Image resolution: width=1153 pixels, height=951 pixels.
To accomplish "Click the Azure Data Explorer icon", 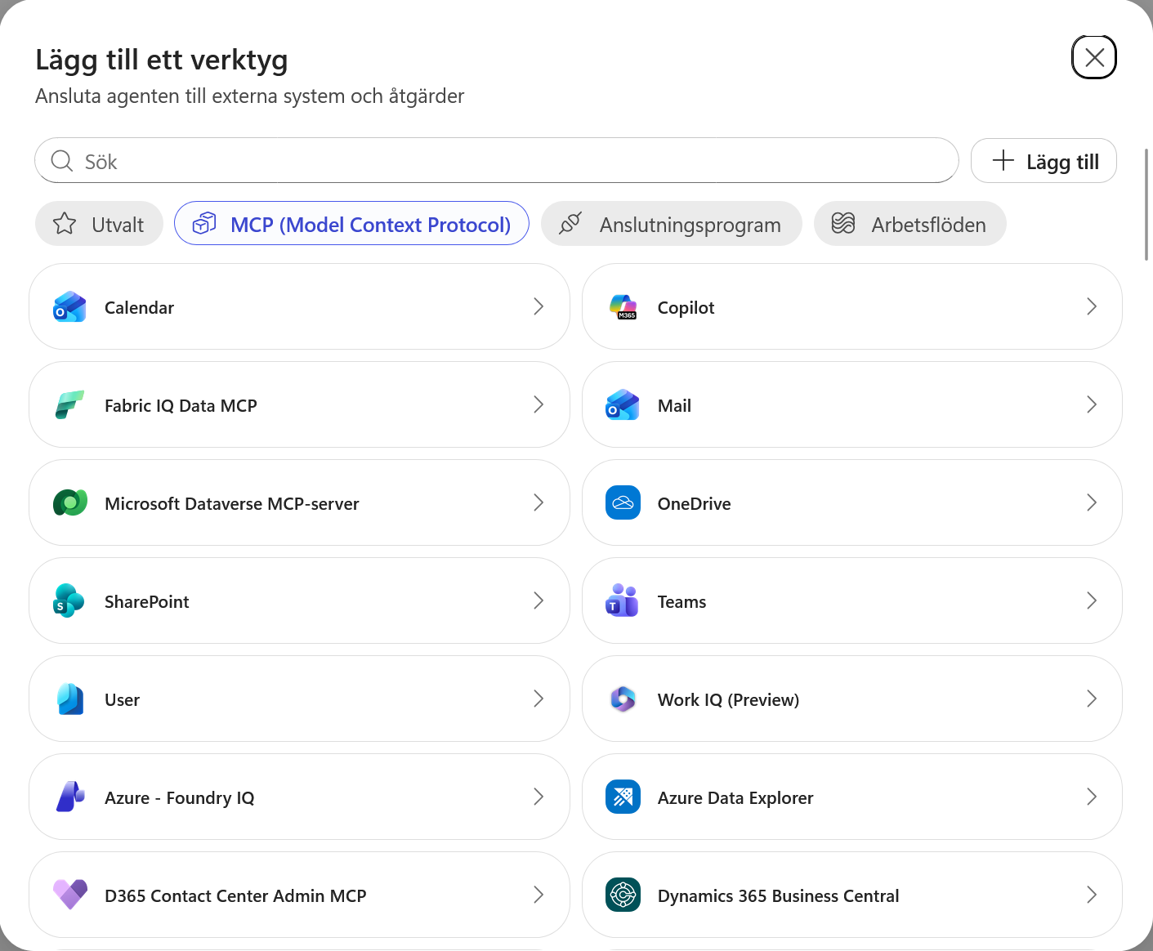I will pos(623,797).
